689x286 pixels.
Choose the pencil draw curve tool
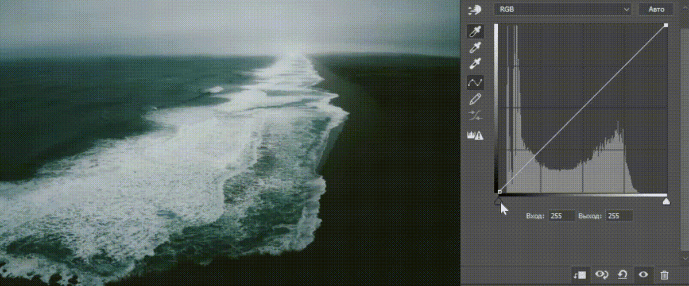pyautogui.click(x=475, y=99)
